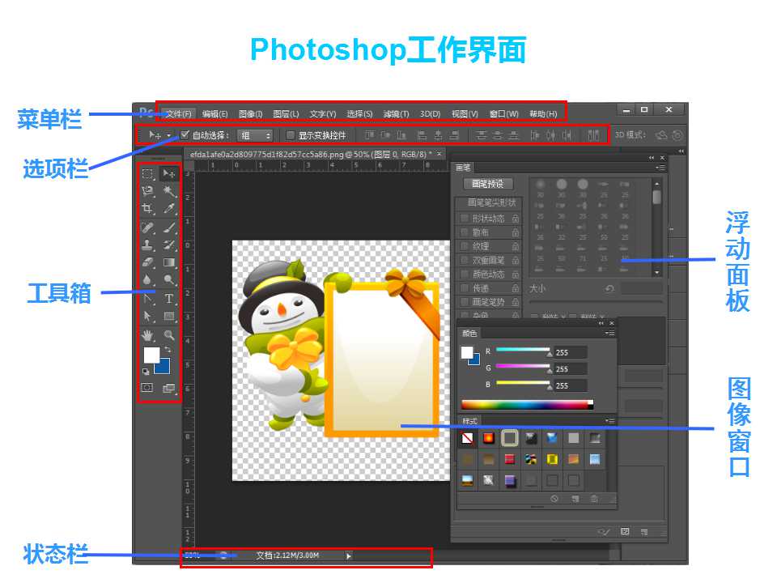777x583 pixels.
Task: Select the Zoom magnifier tool
Action: tap(169, 335)
